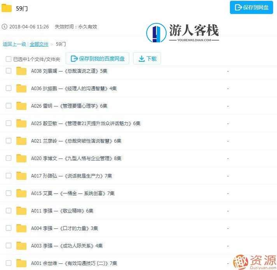Click the folder icon of A017 说话就是生产力
The height and width of the screenshot is (270, 277).
click(21, 176)
